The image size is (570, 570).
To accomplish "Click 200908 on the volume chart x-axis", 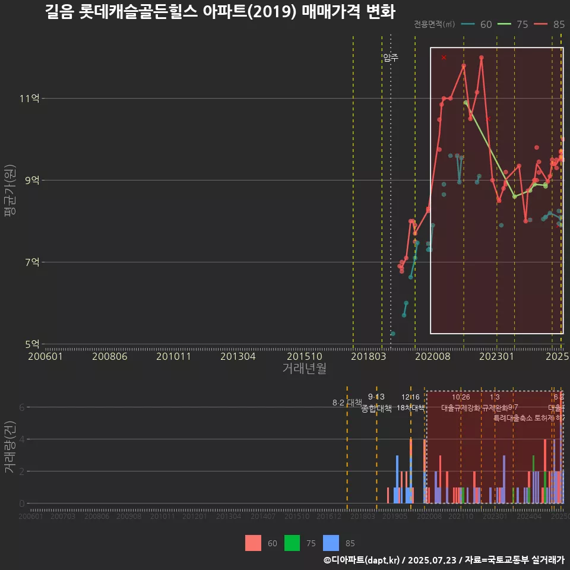I will pos(129,516).
